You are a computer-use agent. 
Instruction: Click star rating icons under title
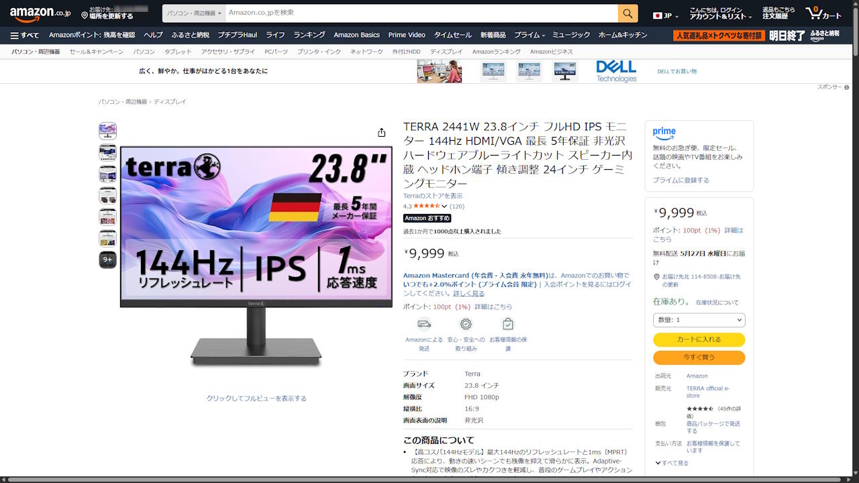pyautogui.click(x=426, y=206)
